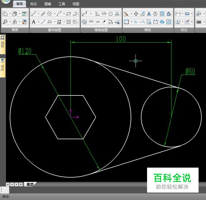Click the Ø60 dimension text

pyautogui.click(x=190, y=71)
